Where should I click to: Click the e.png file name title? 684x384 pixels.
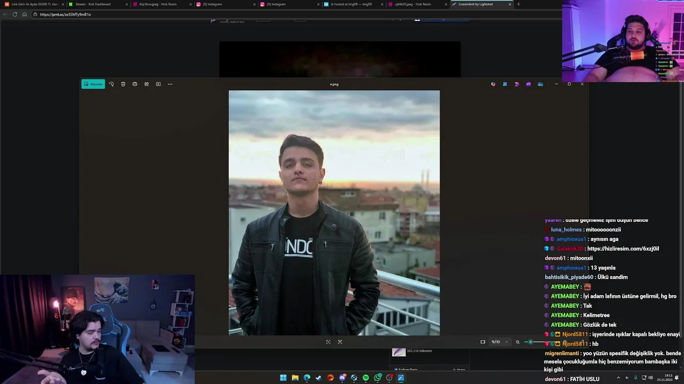(334, 84)
